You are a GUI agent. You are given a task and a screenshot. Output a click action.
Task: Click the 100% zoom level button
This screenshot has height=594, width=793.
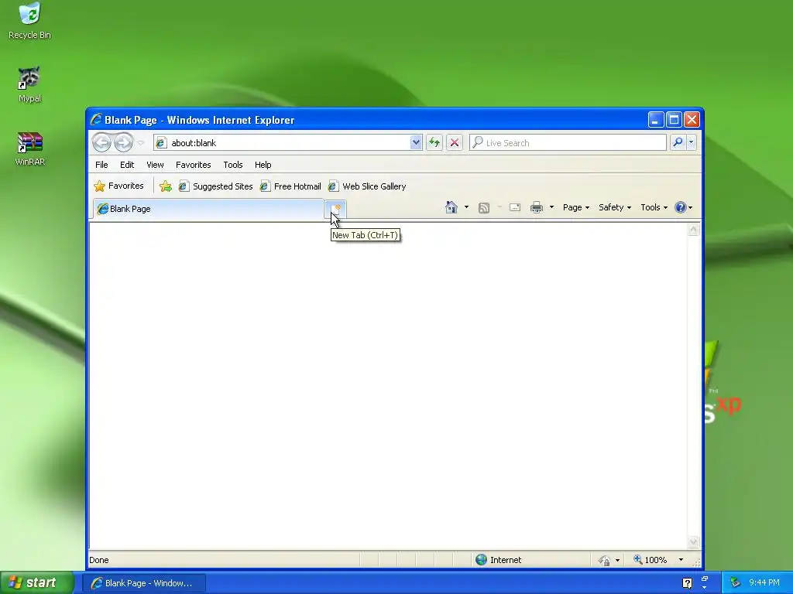coord(651,560)
